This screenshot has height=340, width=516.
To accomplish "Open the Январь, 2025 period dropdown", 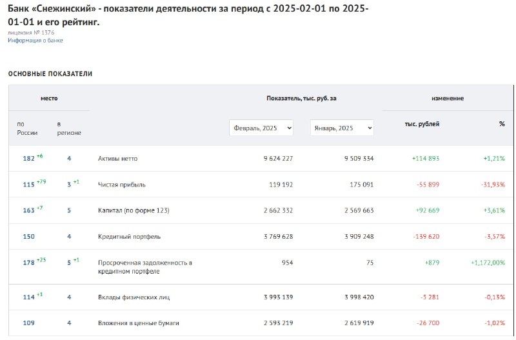I will [342, 128].
